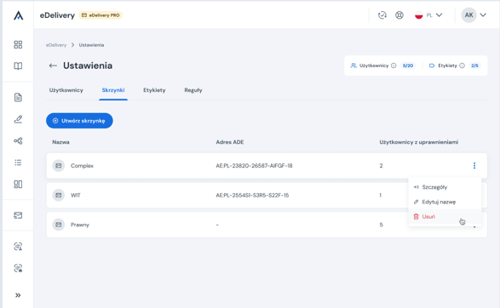The height and width of the screenshot is (308, 500).
Task: Click Użytkownicy z uprawnieniami column header
Action: [x=419, y=142]
